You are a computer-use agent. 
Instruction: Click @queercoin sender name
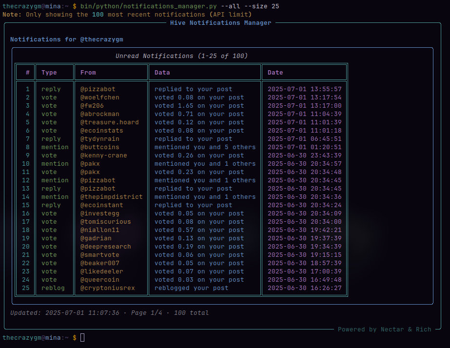click(x=100, y=280)
